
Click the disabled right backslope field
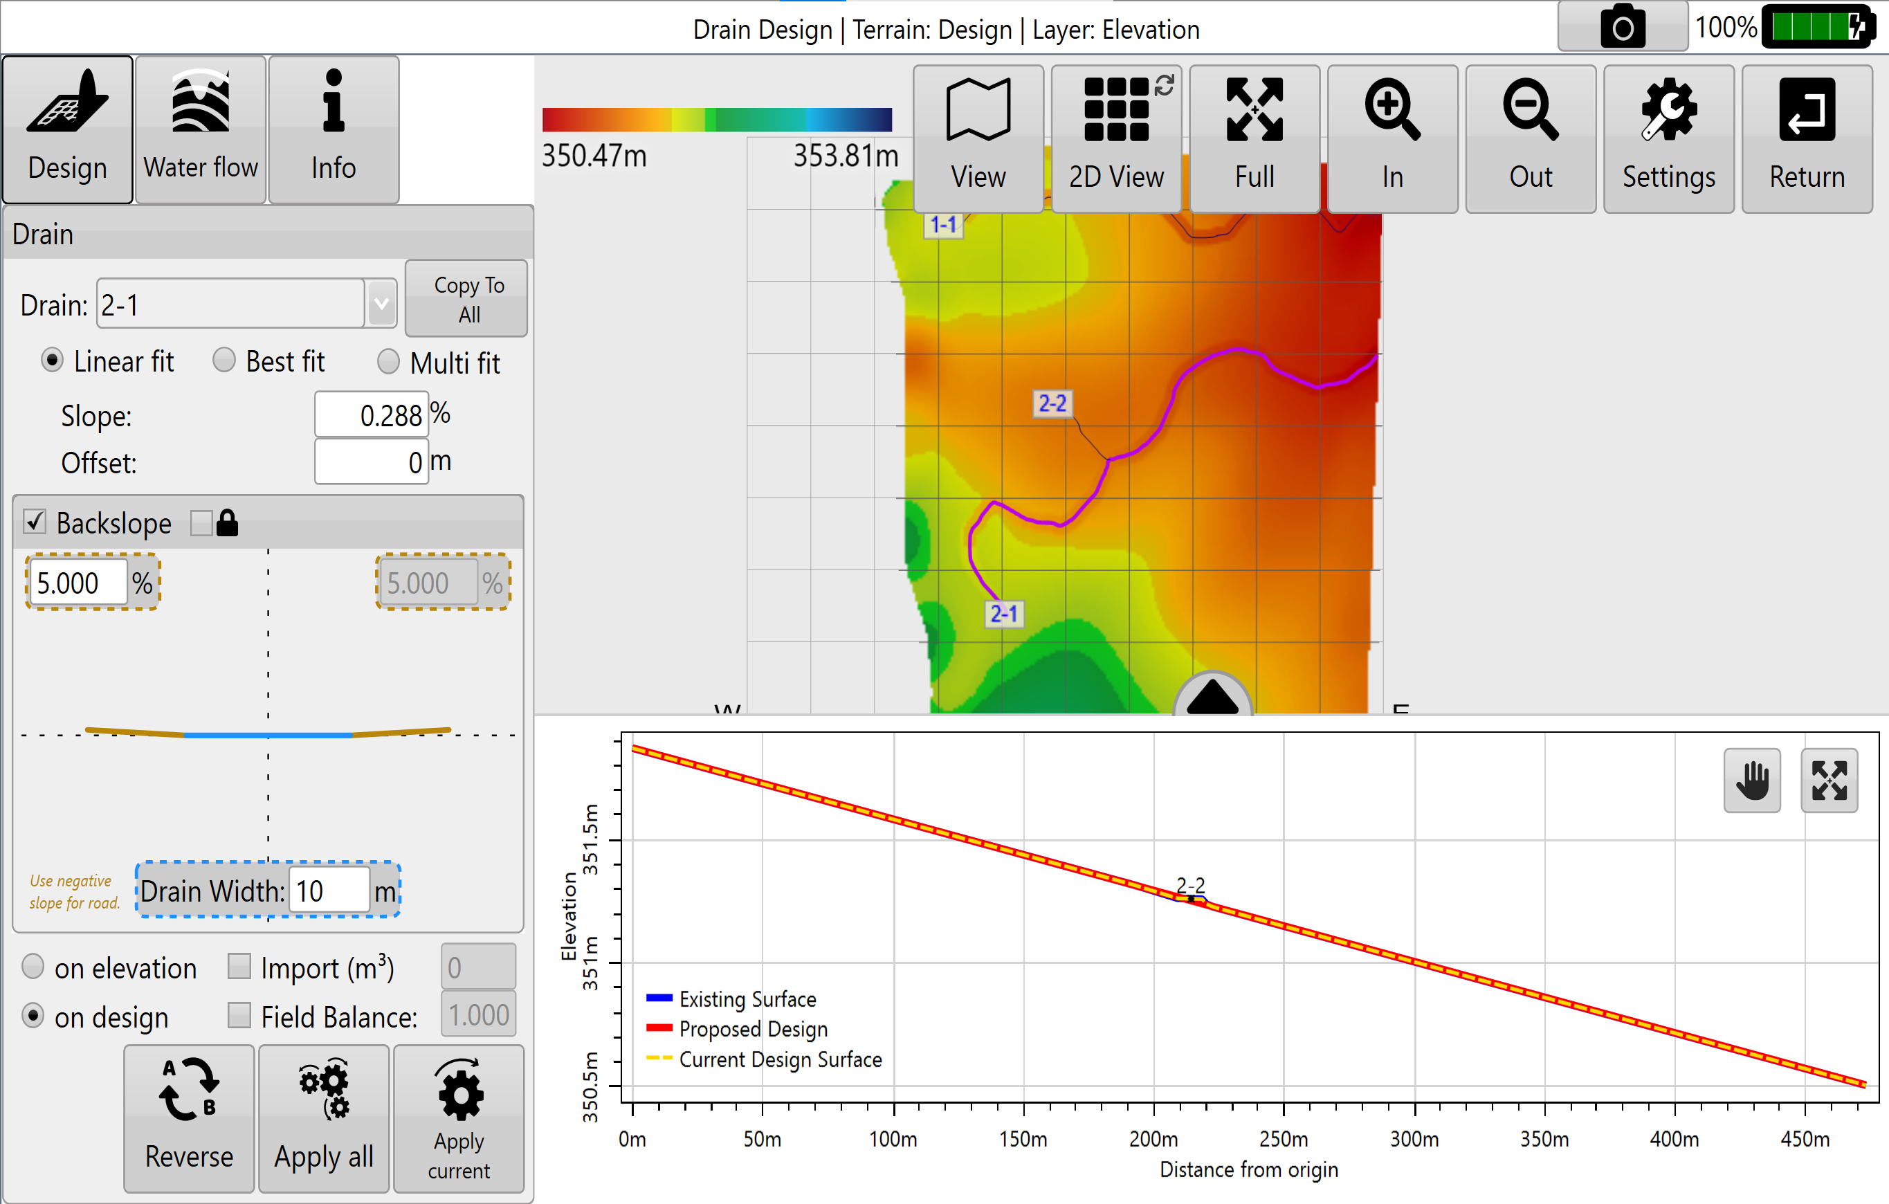(x=428, y=583)
